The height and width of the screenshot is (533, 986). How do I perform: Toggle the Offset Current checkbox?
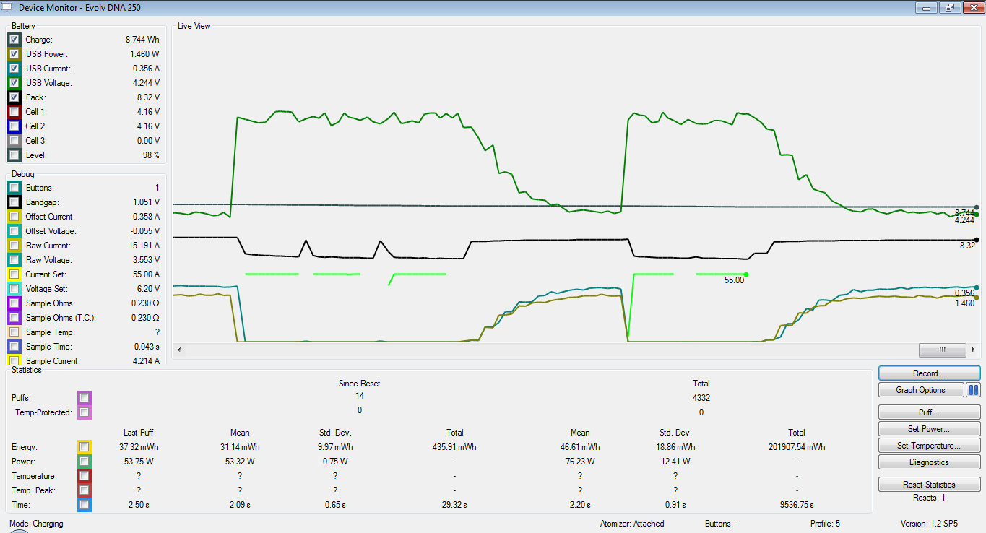[x=14, y=217]
